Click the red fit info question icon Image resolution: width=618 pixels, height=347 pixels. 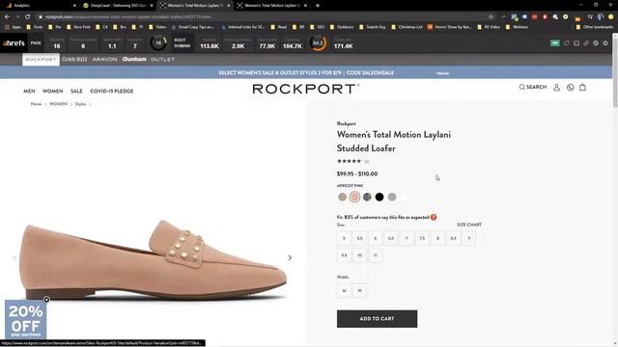point(434,217)
